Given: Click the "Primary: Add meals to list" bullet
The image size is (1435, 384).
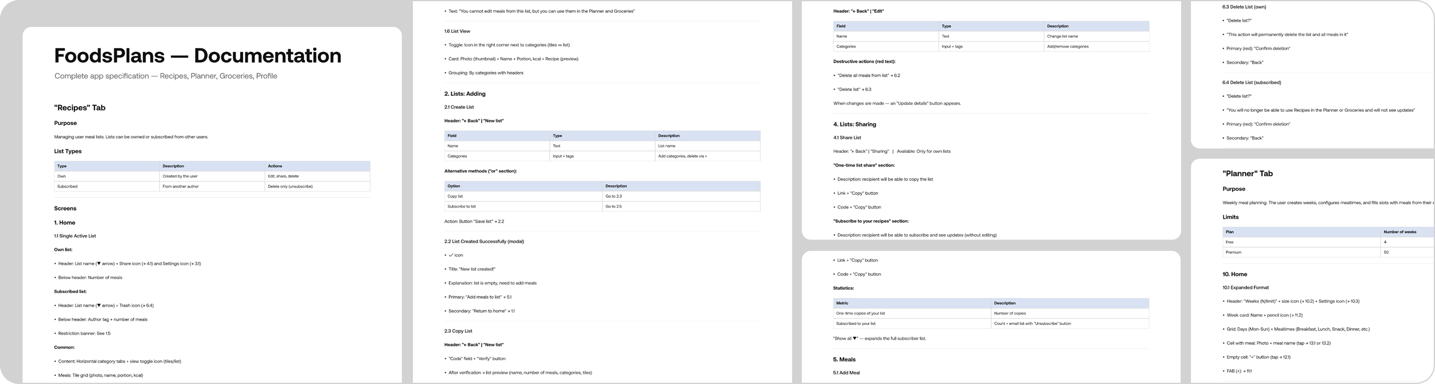Looking at the screenshot, I should click(478, 297).
